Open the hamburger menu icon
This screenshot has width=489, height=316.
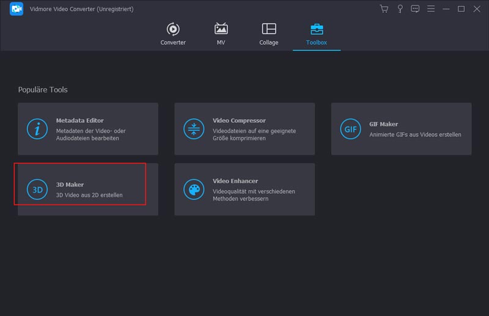pyautogui.click(x=431, y=9)
